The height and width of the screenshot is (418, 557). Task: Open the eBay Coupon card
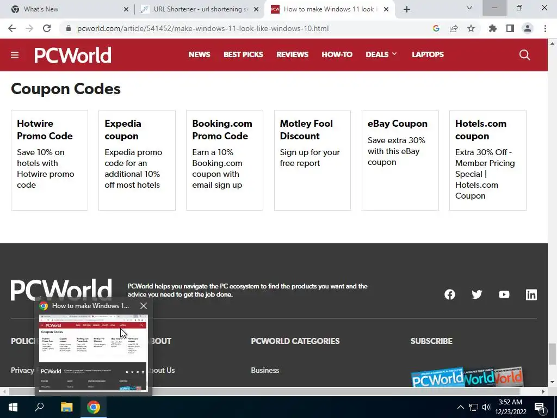point(400,161)
